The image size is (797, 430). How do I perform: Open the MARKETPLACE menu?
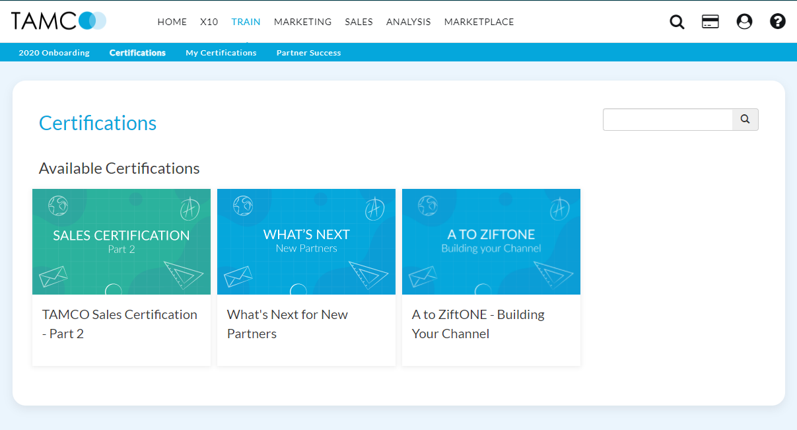click(479, 22)
